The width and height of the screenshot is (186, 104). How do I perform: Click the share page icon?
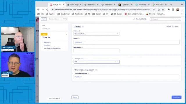(x=159, y=10)
